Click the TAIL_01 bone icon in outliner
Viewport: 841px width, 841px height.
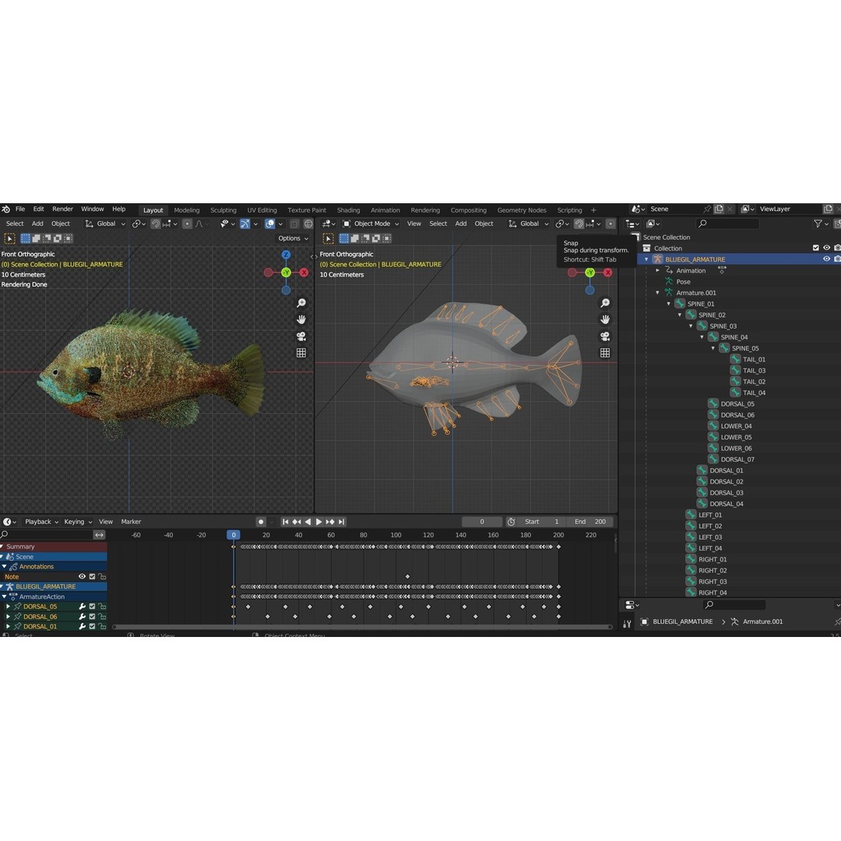(x=735, y=359)
